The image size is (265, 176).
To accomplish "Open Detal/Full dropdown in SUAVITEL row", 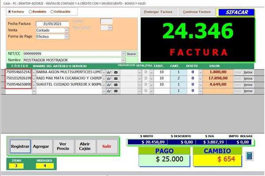I will click(x=151, y=85).
